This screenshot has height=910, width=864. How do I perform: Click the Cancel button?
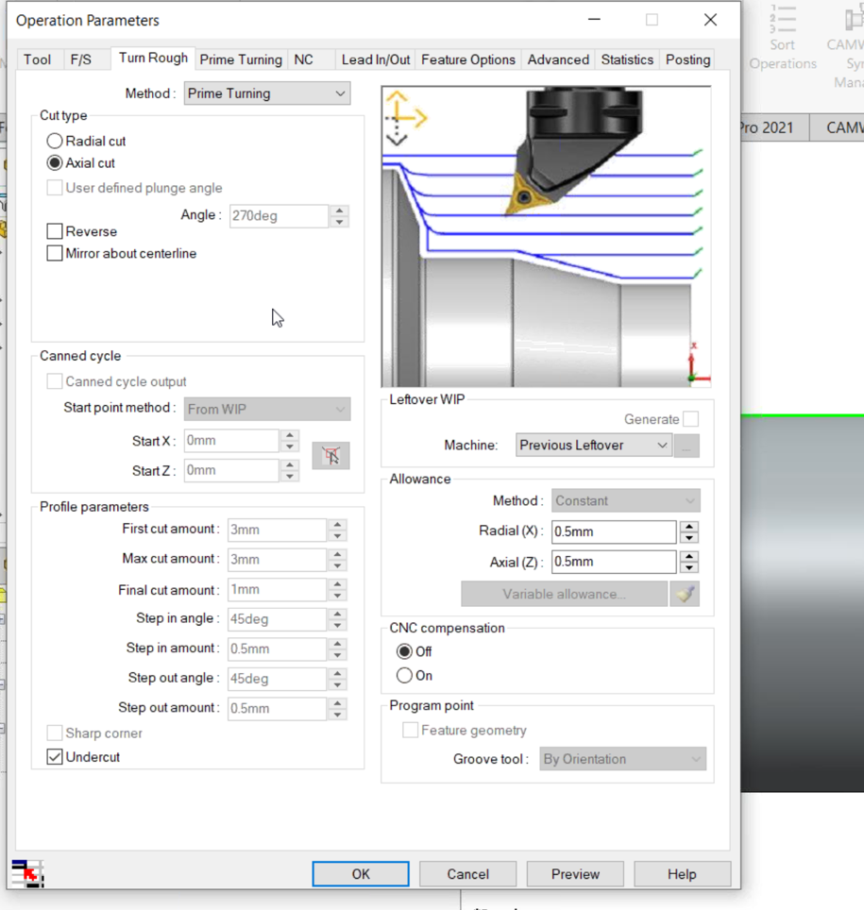[468, 874]
